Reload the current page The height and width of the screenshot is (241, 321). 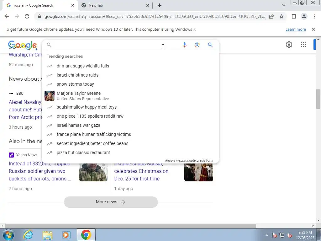tap(27, 16)
